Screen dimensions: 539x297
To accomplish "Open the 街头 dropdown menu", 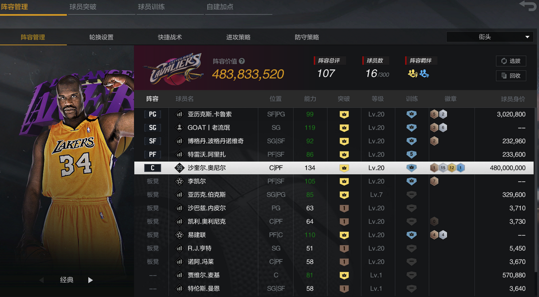I will coord(490,37).
